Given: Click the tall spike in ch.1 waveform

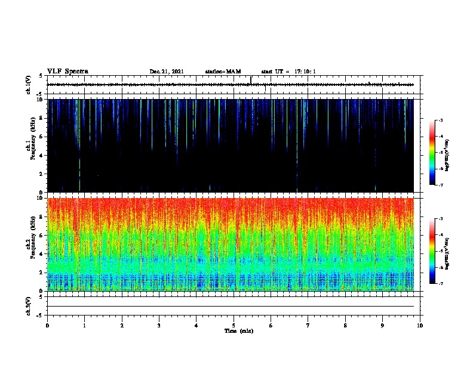Looking at the screenshot, I should click(251, 80).
